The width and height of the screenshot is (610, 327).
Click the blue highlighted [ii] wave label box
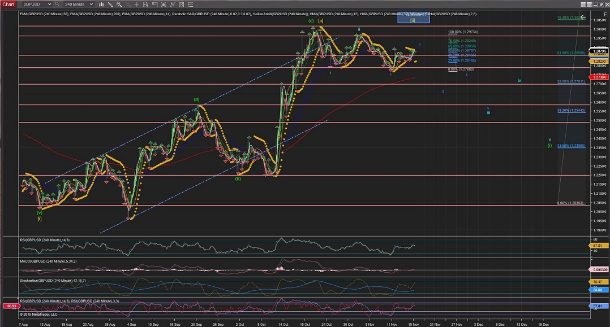(413, 19)
